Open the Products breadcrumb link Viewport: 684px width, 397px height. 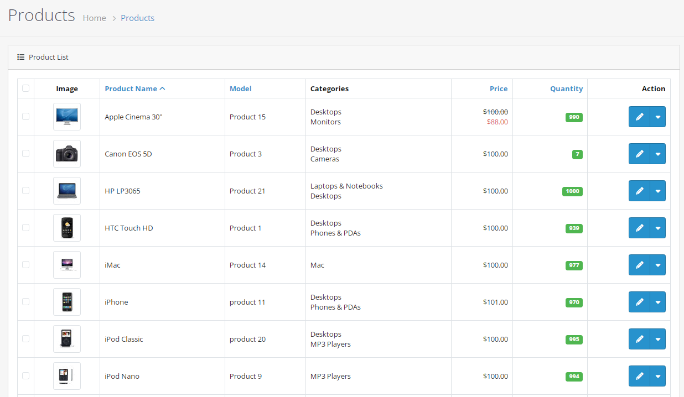(137, 18)
